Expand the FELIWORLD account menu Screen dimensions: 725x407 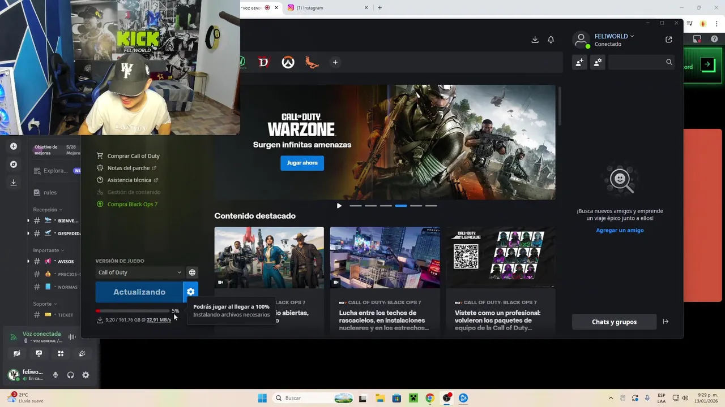[x=614, y=36]
